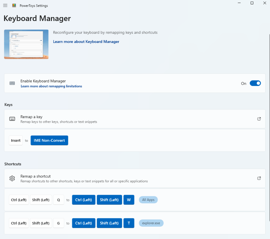Turn off the Enable Keyboard Manager toggle
This screenshot has height=239, width=270.
pyautogui.click(x=255, y=83)
